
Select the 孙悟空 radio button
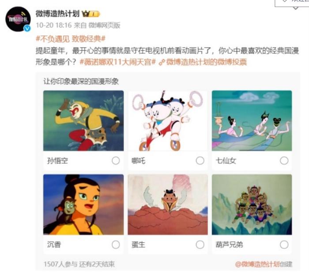click(x=116, y=161)
